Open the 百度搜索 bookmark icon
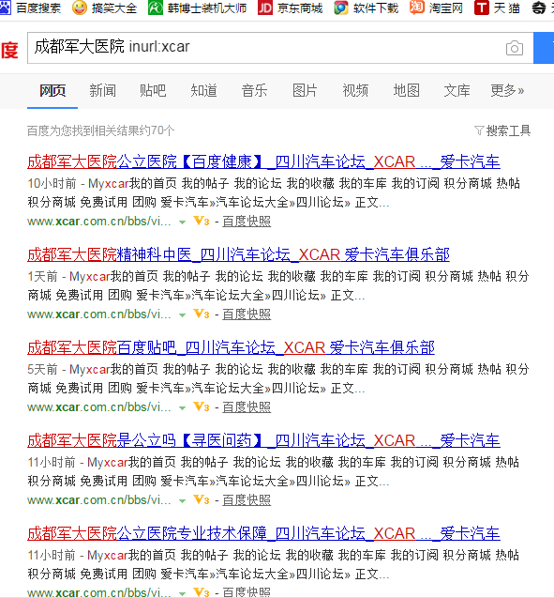 click(x=6, y=8)
